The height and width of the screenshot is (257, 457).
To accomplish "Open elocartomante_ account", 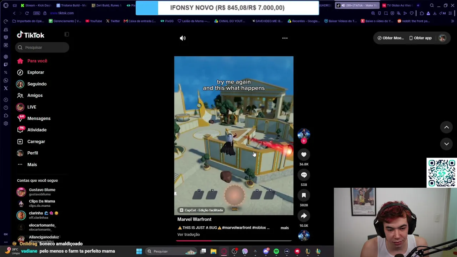I will pyautogui.click(x=36, y=227).
